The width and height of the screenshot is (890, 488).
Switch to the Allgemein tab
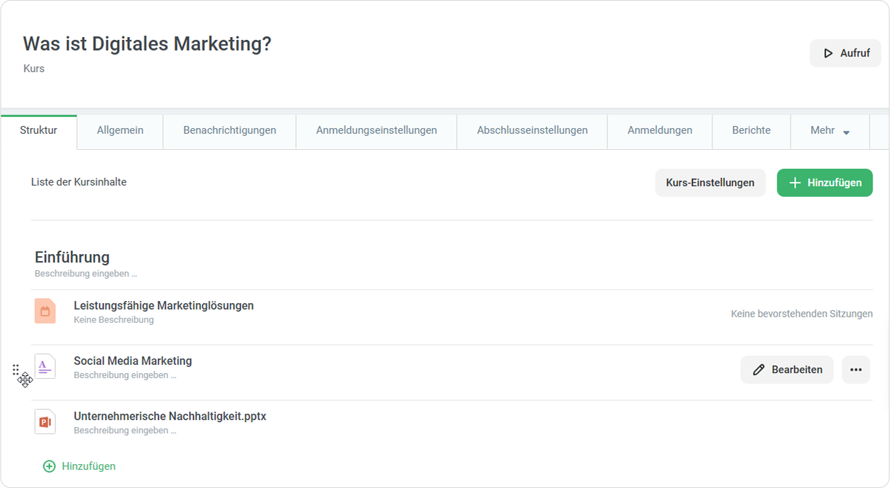pyautogui.click(x=120, y=131)
